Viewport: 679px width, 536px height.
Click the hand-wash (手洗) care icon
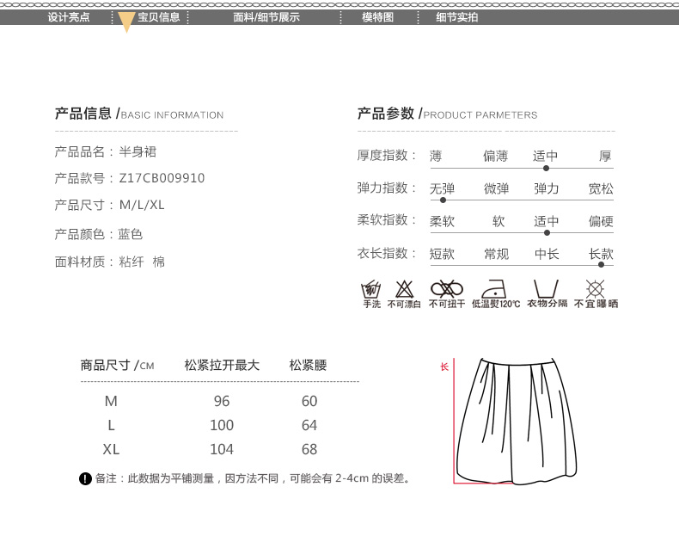(371, 294)
